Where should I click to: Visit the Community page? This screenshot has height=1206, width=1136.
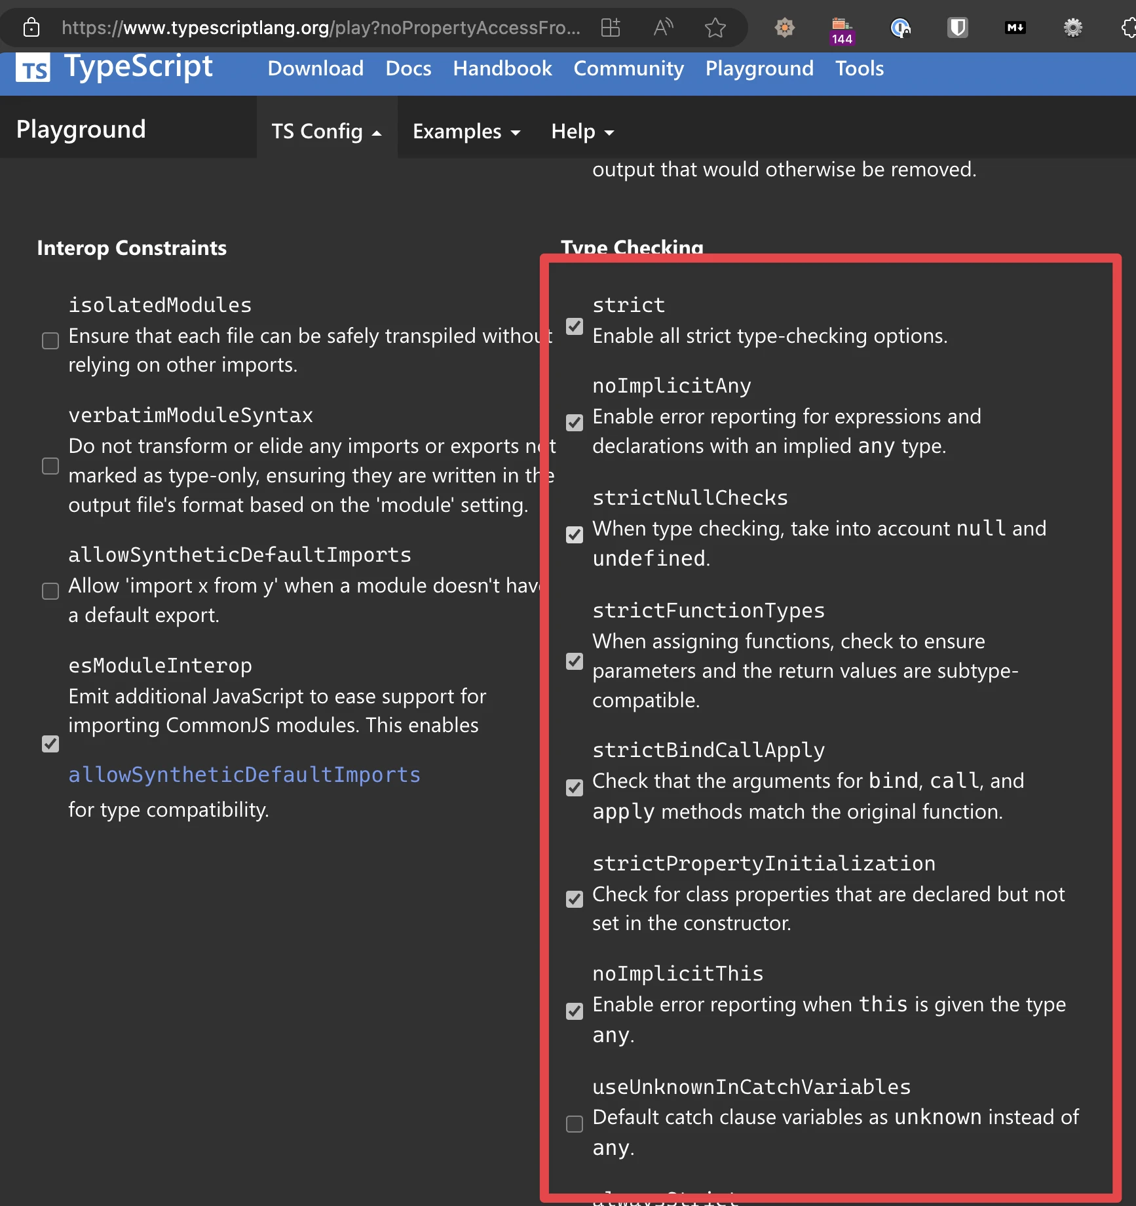coord(628,68)
